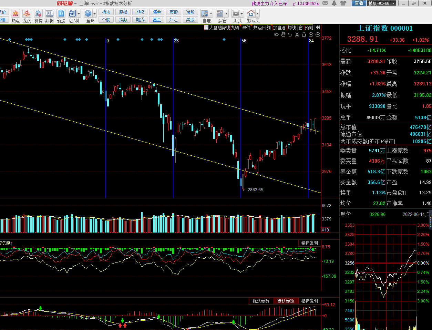Open the 创/科 board icon
The width and height of the screenshot is (432, 330).
[x=72, y=13]
